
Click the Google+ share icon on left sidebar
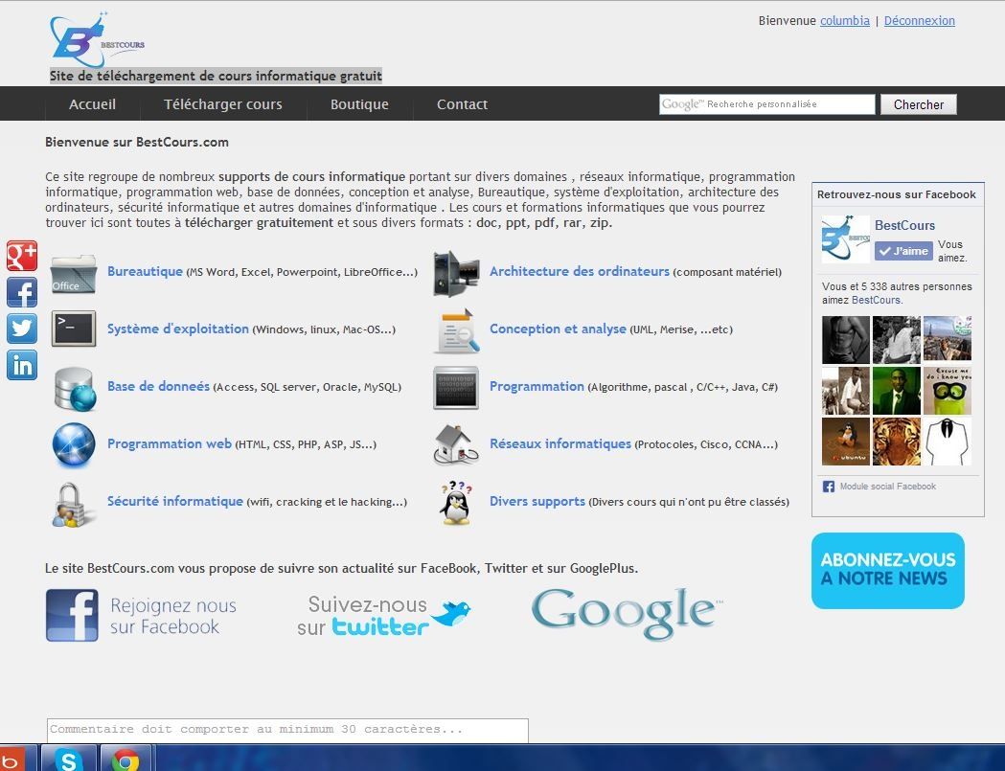click(x=22, y=256)
